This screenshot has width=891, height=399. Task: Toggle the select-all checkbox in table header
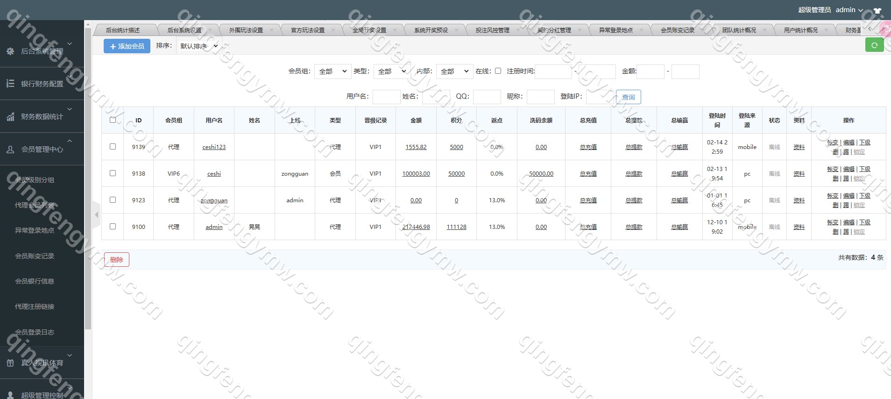(113, 120)
